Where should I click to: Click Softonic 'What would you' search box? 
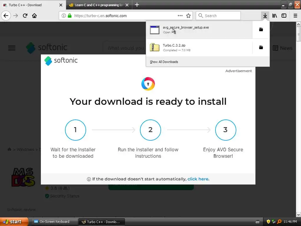[124, 48]
